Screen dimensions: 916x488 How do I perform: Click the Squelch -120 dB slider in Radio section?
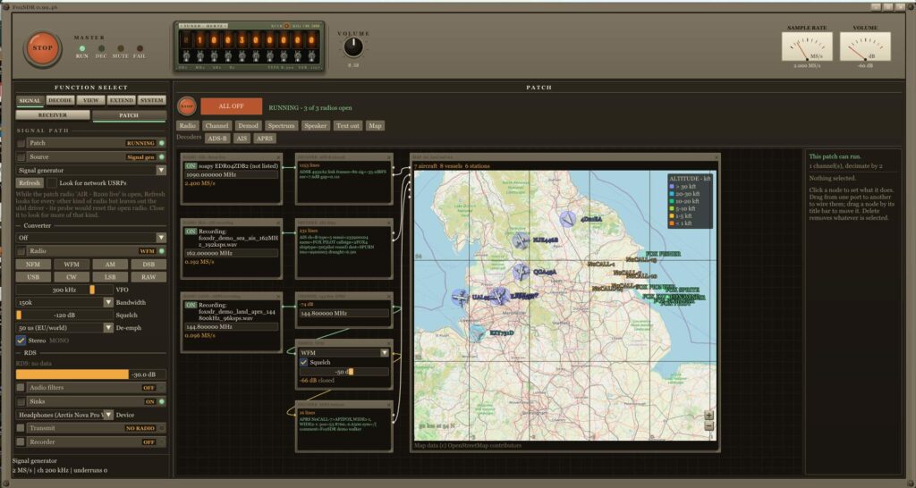pos(64,315)
